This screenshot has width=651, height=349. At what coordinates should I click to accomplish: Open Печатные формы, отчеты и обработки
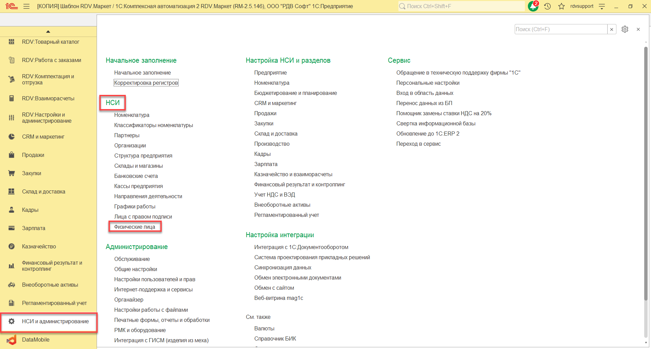tap(162, 320)
